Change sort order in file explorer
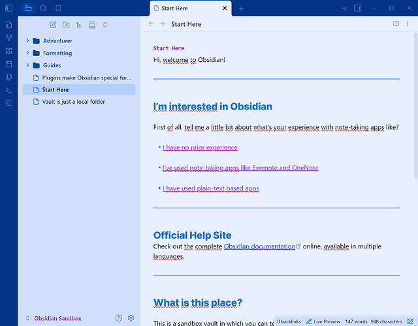 (x=79, y=25)
